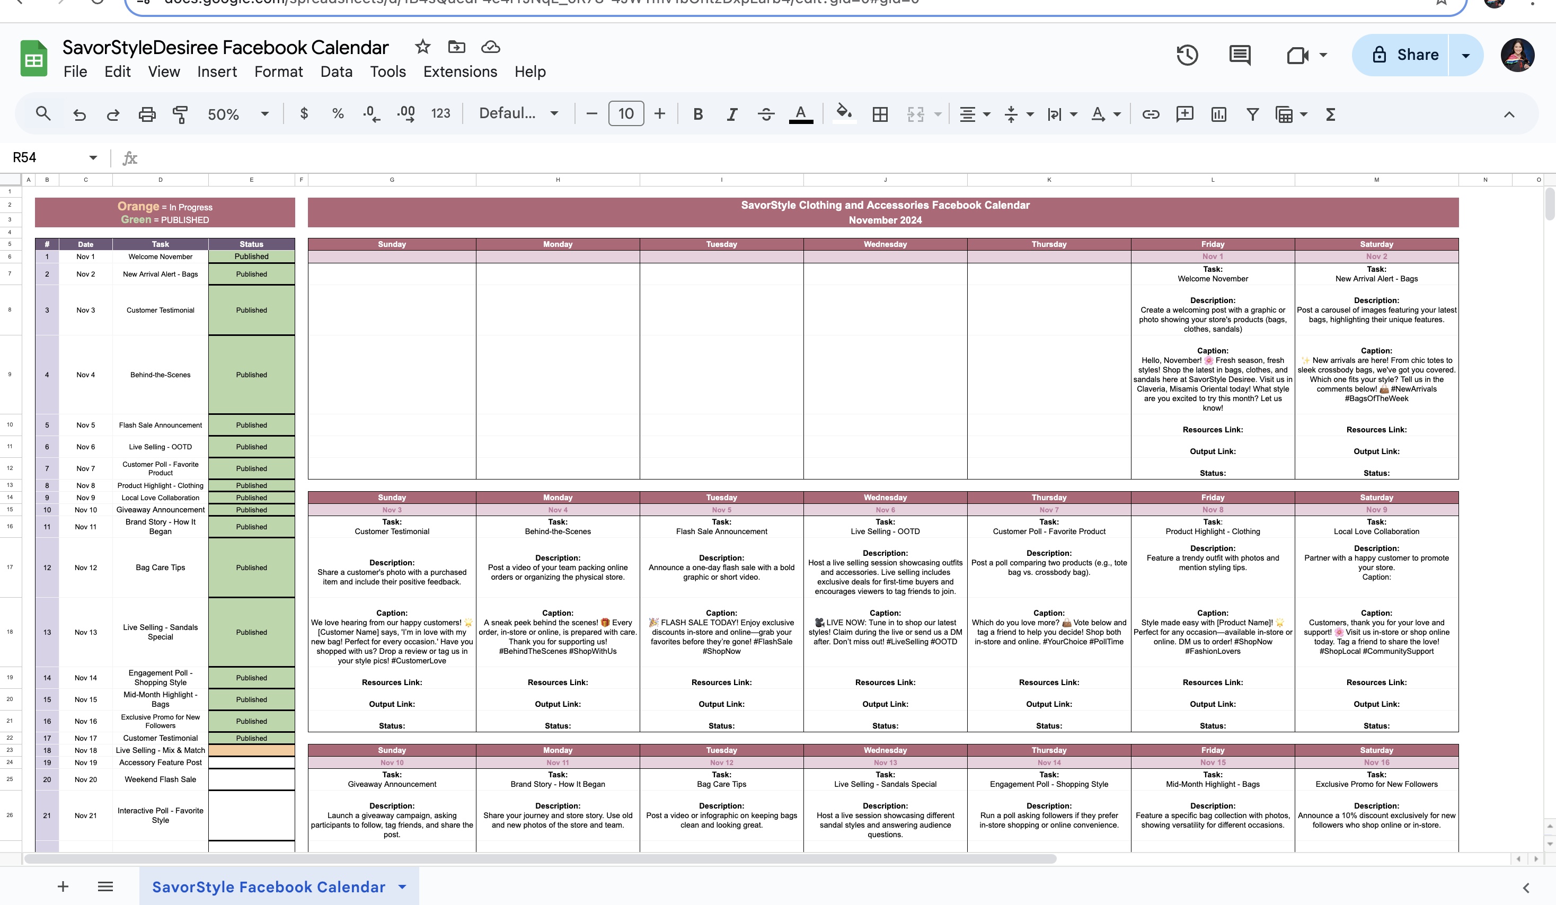
Task: Click the paint format roller icon
Action: click(180, 114)
